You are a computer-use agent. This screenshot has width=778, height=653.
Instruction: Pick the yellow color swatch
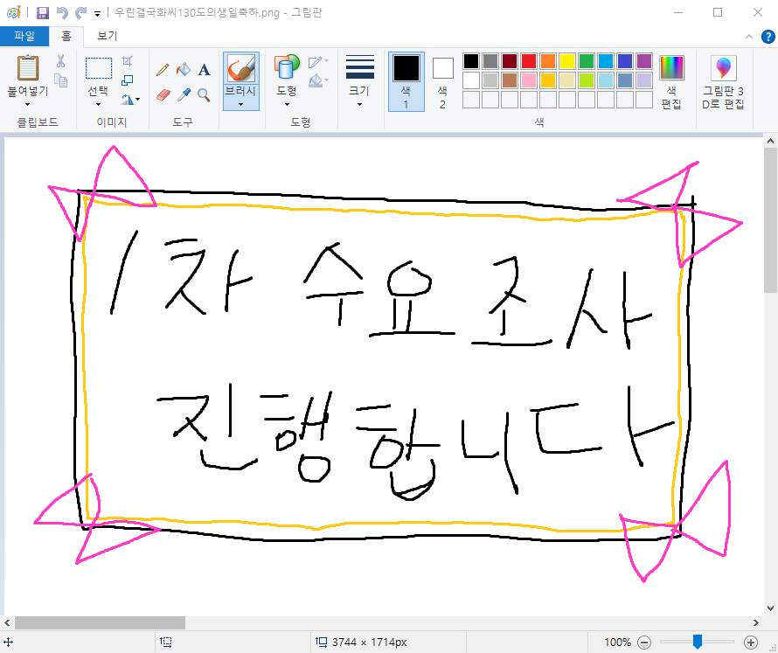pos(567,61)
